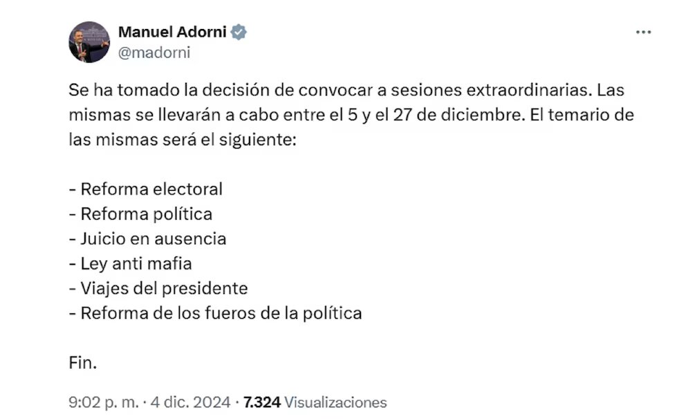Click the 'Viajes del presidente' line

tap(164, 288)
